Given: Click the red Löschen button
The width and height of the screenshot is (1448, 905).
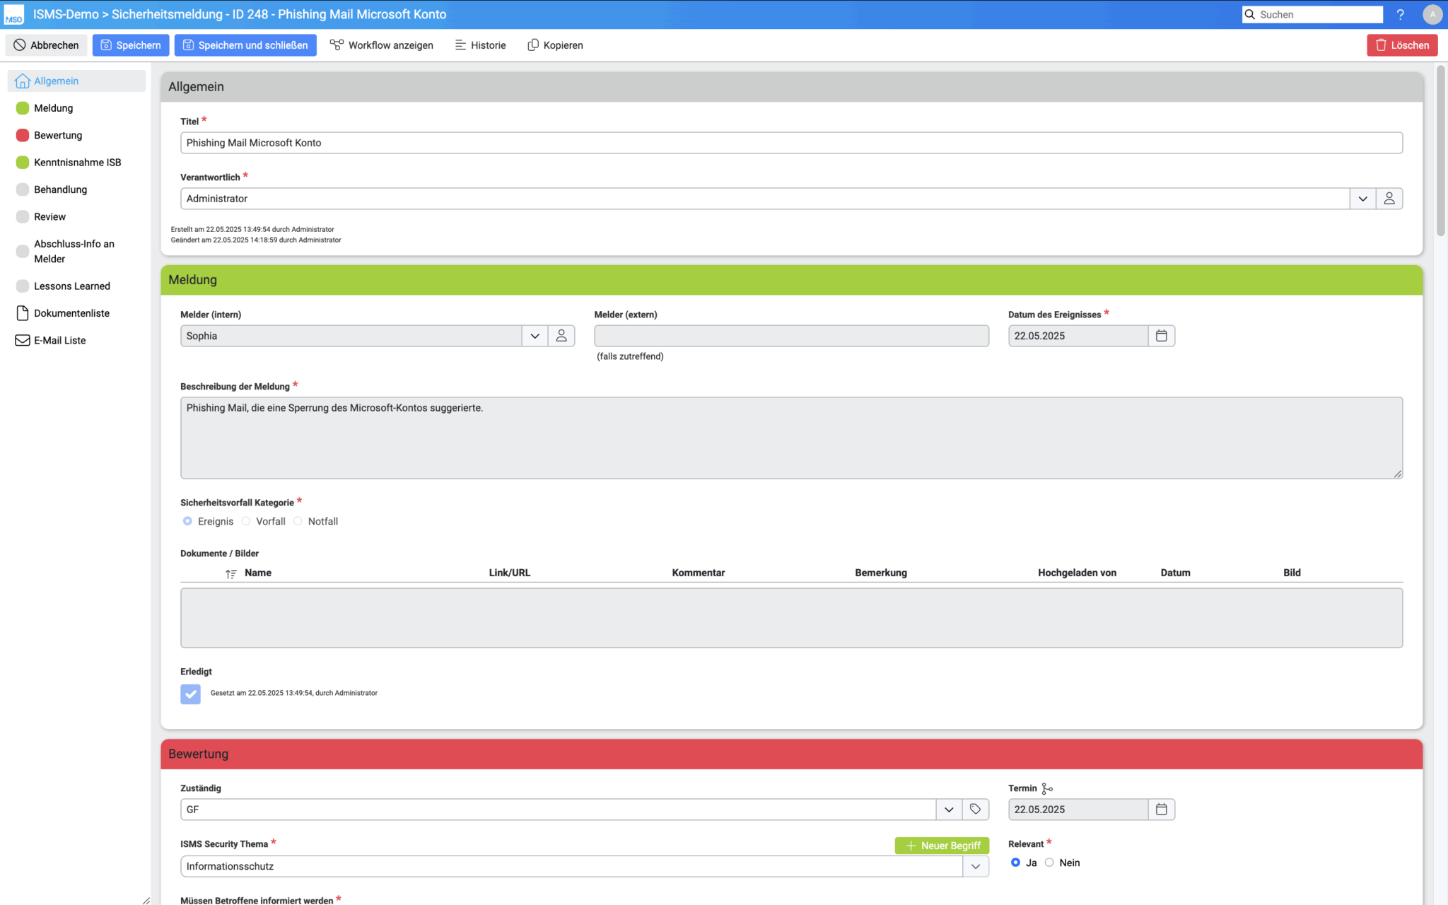Looking at the screenshot, I should [1402, 45].
